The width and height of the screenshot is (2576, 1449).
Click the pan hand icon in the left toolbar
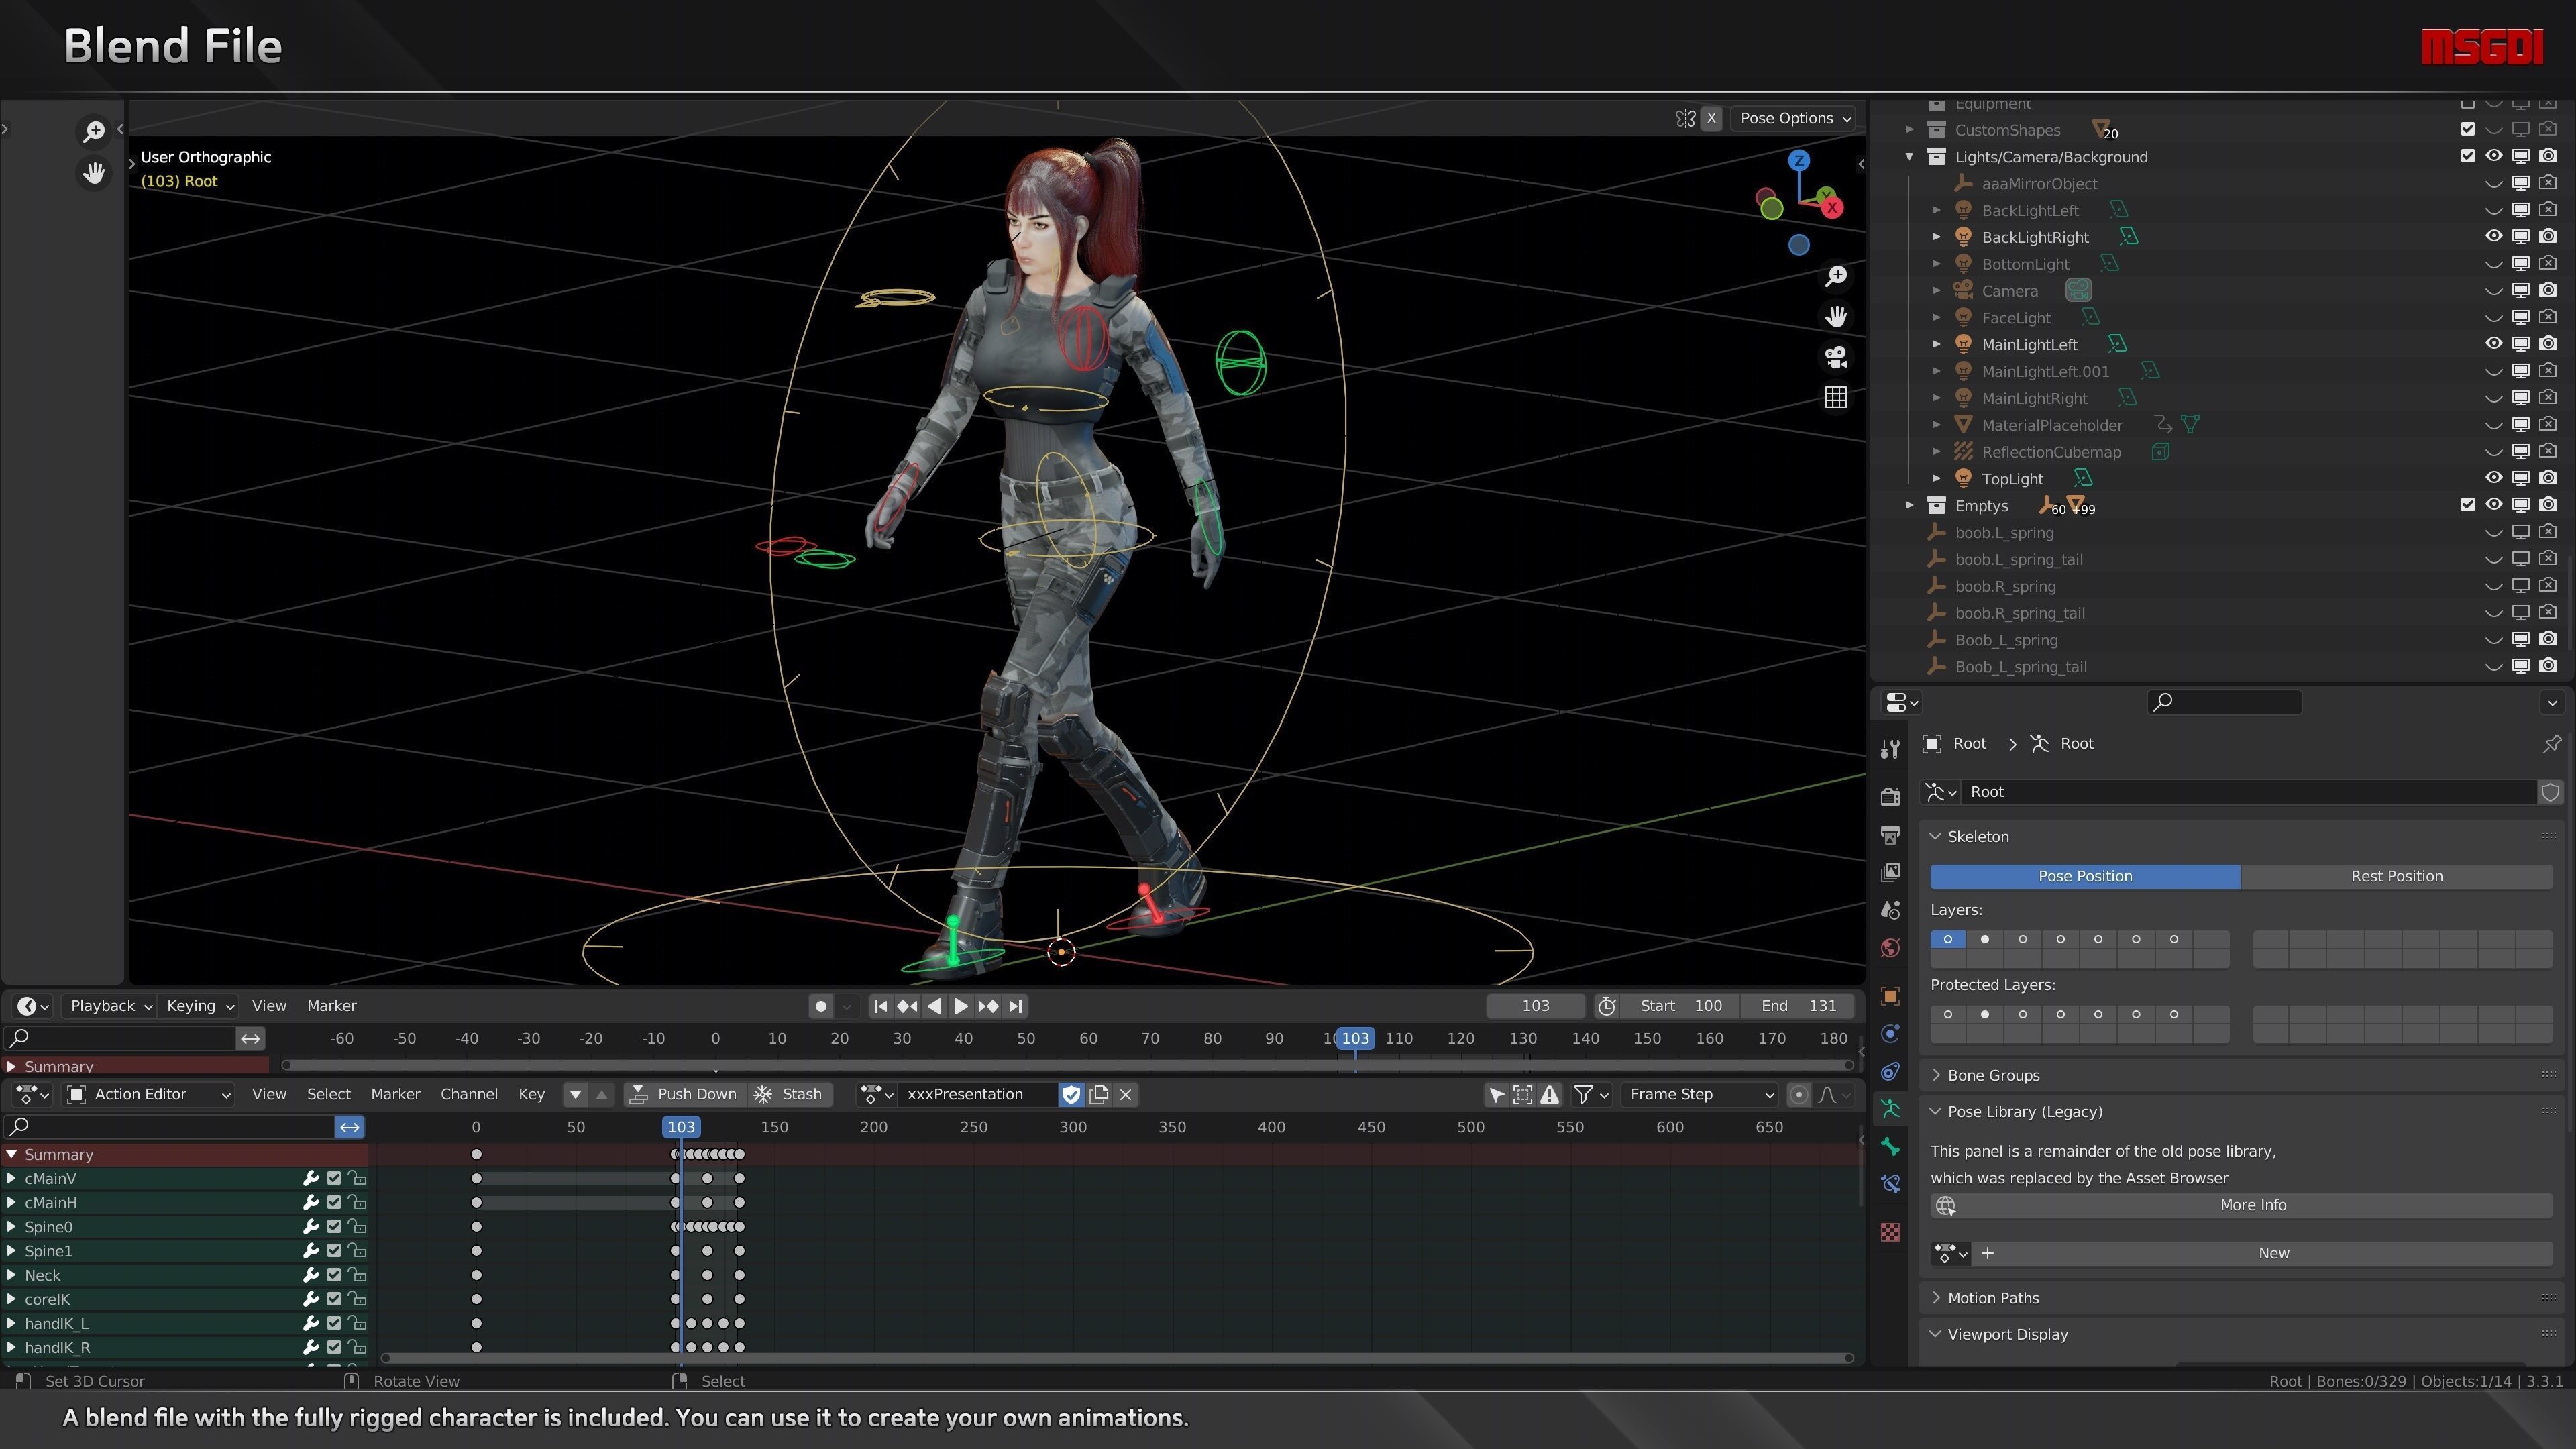click(94, 173)
